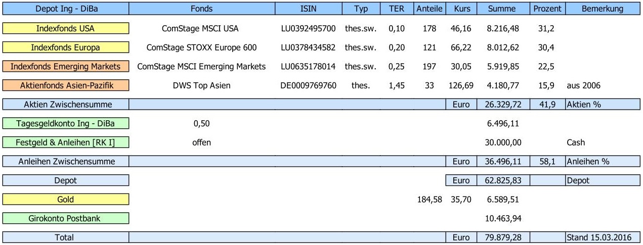Click the 'Depot Ing - DiBa' header cell
The image size is (643, 245).
tap(66, 9)
